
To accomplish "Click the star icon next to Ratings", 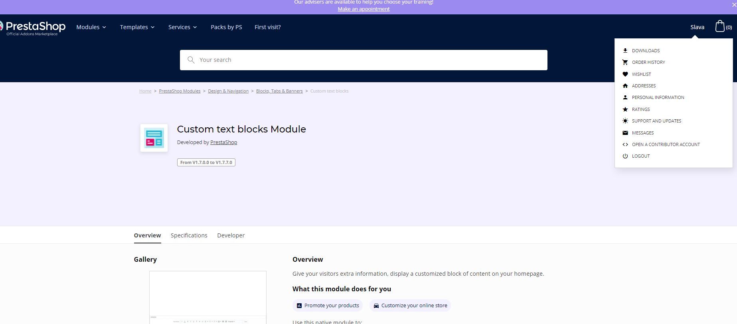I will 625,109.
